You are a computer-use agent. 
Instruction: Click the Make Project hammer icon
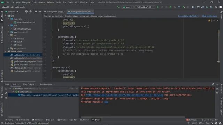[118, 7]
